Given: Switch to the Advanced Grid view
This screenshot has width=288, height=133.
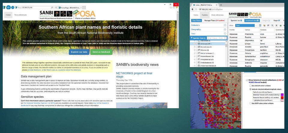Looking at the screenshot, I should 252,21.
